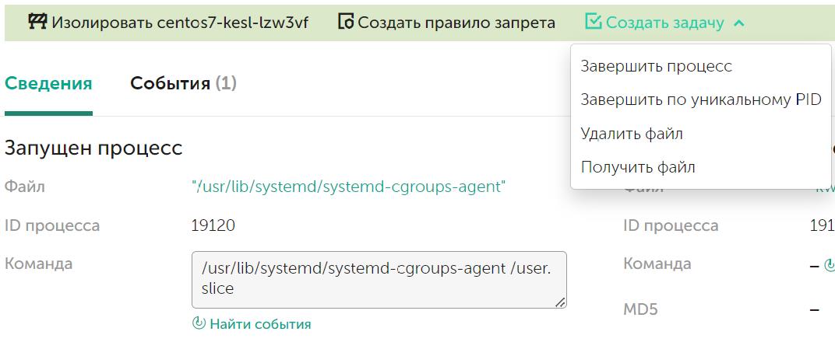Choose Получить файл from the dropdown
835x356 pixels.
pos(638,167)
